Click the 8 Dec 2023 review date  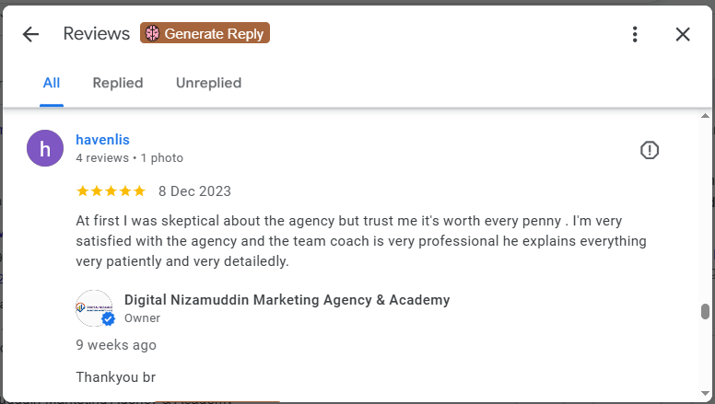click(x=194, y=191)
